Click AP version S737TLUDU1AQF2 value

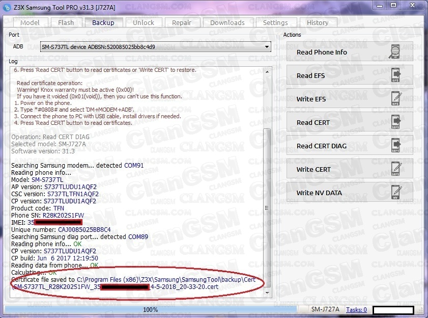70,187
